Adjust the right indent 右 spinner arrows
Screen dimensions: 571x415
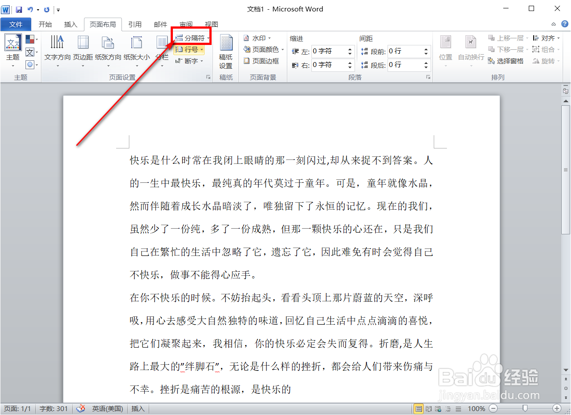[x=350, y=65]
